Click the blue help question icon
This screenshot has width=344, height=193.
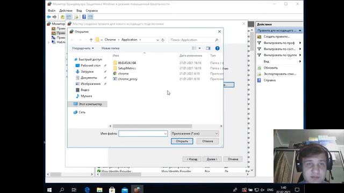click(217, 48)
